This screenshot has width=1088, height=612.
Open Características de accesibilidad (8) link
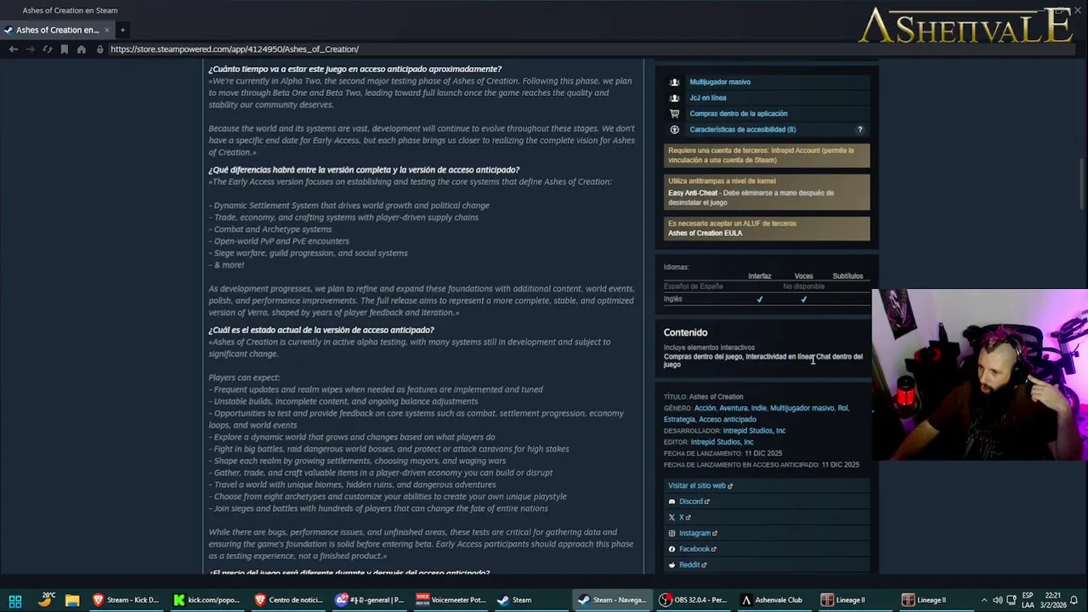click(743, 129)
